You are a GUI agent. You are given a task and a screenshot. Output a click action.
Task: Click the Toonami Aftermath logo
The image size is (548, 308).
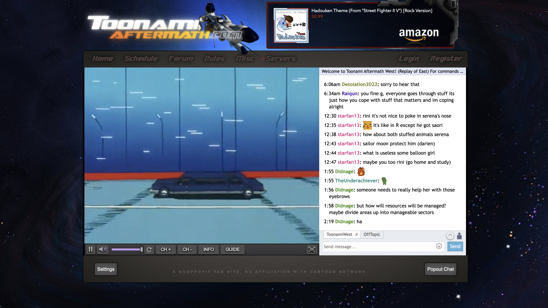164,27
